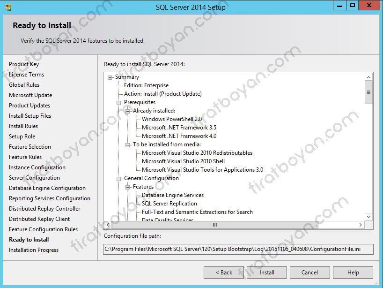
Task: Select Install Setup Files step
Action: [x=30, y=116]
